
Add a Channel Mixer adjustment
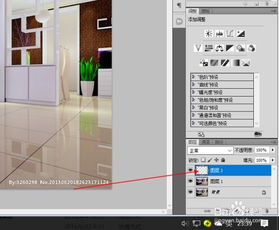tap(251, 48)
